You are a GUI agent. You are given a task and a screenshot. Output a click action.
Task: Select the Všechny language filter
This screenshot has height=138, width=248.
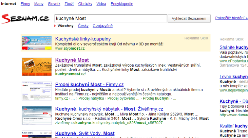point(65,26)
